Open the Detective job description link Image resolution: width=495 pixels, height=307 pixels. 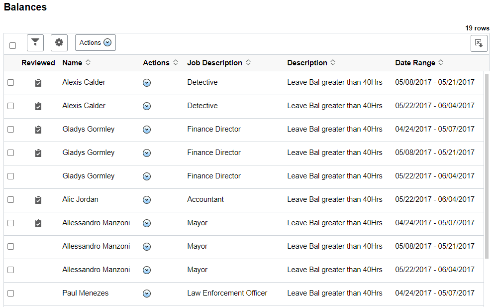point(202,82)
